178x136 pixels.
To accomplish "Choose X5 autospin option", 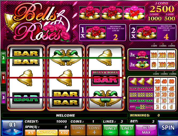I will (x=30, y=133).
